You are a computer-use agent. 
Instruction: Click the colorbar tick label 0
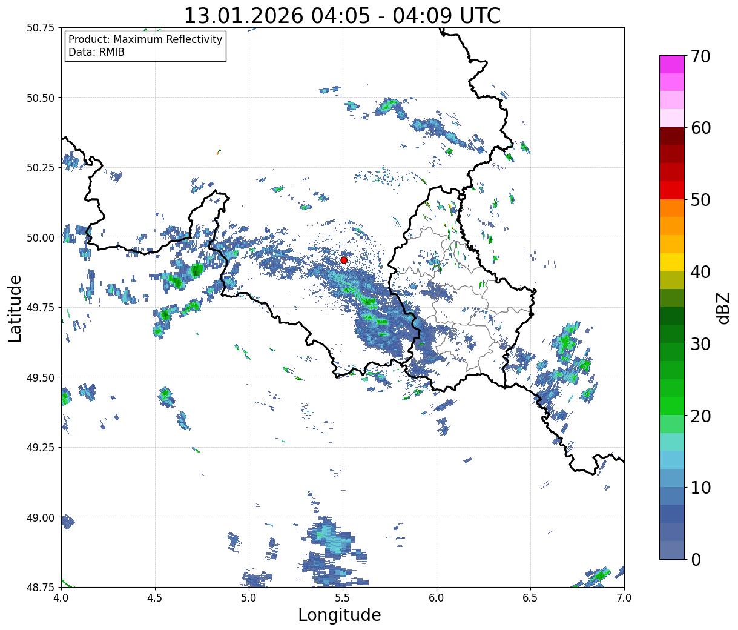point(696,559)
